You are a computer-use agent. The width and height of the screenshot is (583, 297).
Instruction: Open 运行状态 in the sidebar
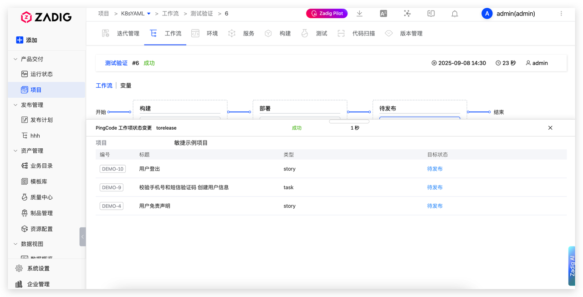click(41, 74)
